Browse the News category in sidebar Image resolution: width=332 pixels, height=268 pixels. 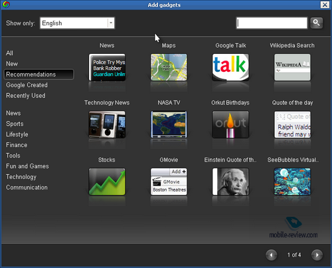(x=13, y=113)
